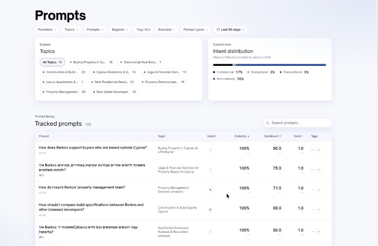Select the Cyprus Residency & G... topic chip
The image size is (378, 246).
click(114, 72)
